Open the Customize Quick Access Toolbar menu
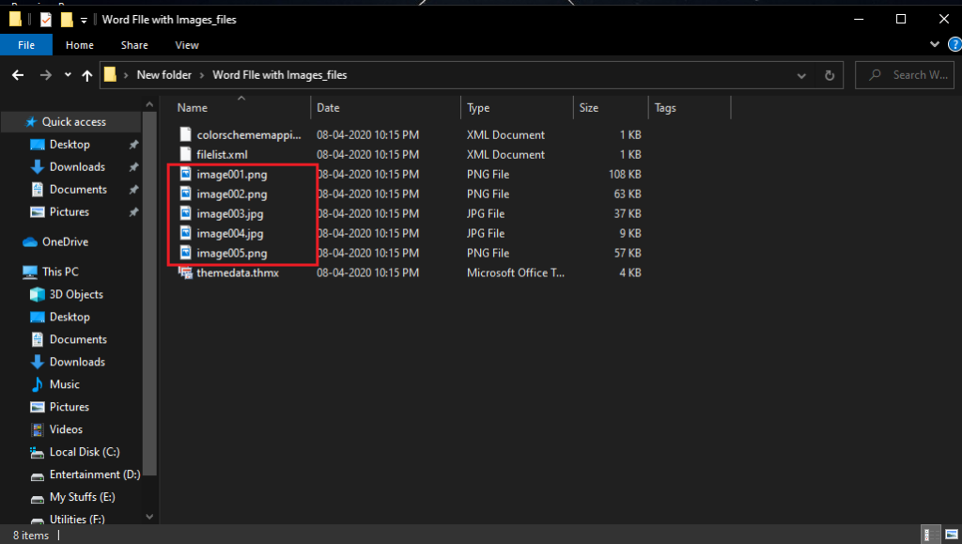The height and width of the screenshot is (544, 962). click(x=83, y=19)
